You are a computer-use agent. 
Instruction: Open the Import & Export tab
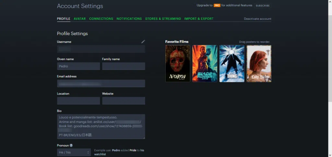click(x=199, y=18)
